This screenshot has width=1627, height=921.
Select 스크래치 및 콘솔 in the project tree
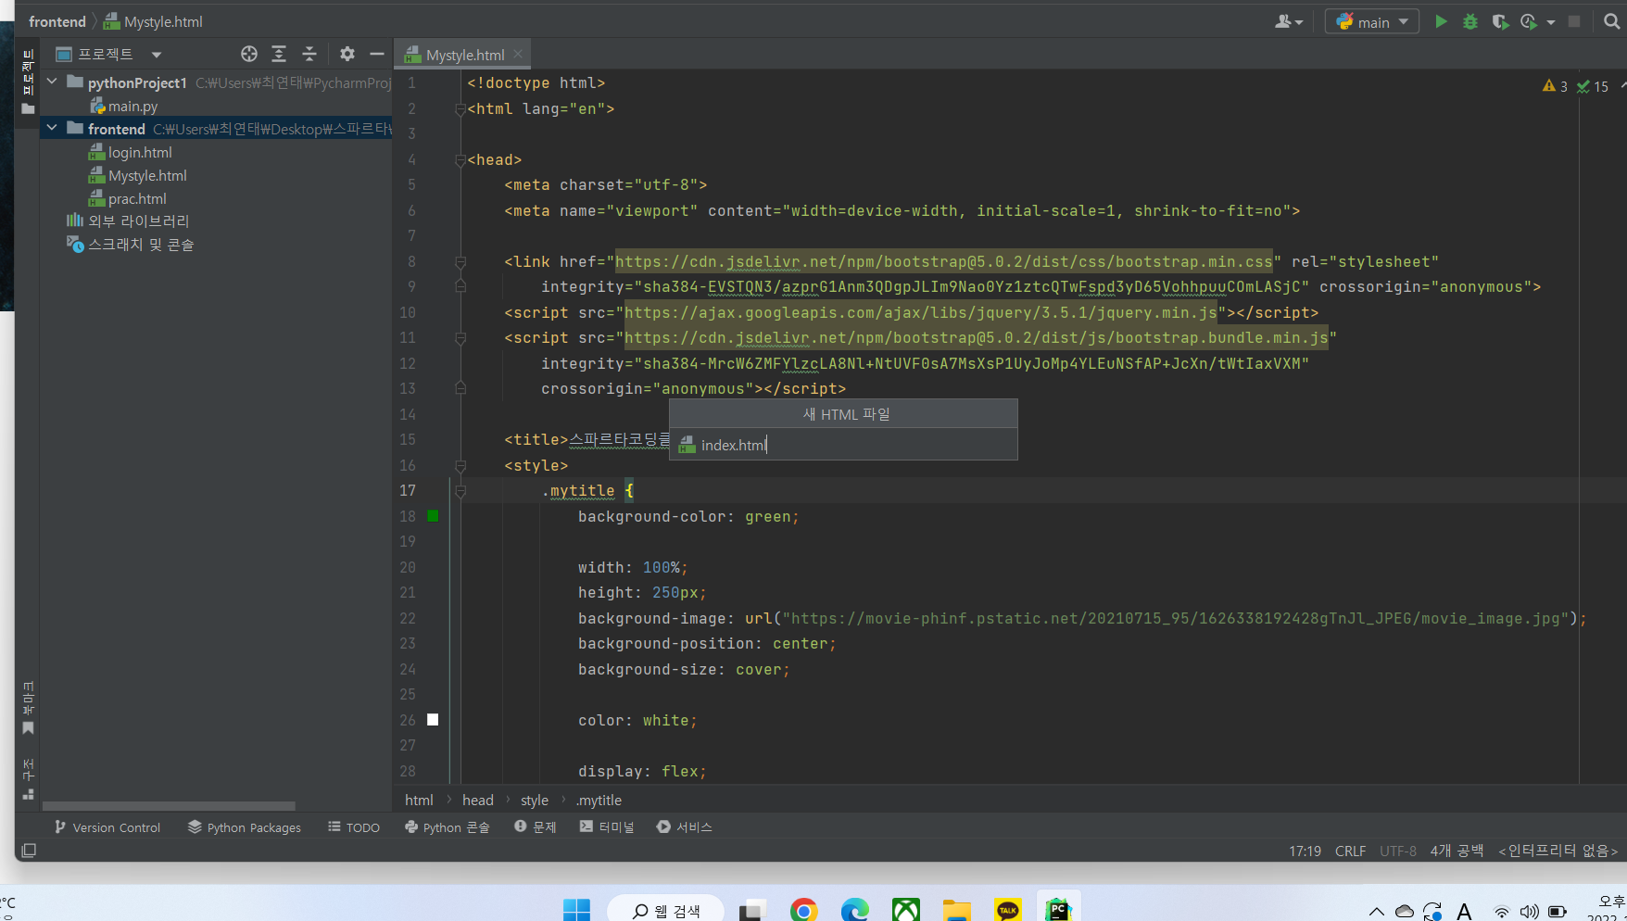click(141, 244)
